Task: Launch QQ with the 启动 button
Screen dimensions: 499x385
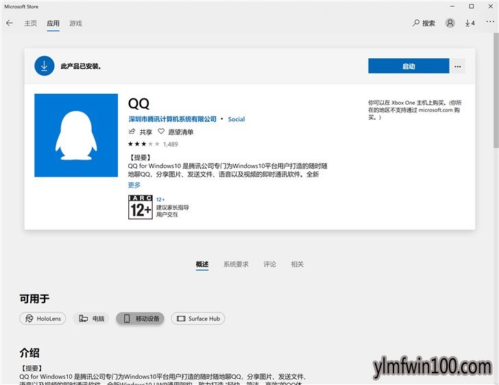Action: click(x=409, y=66)
